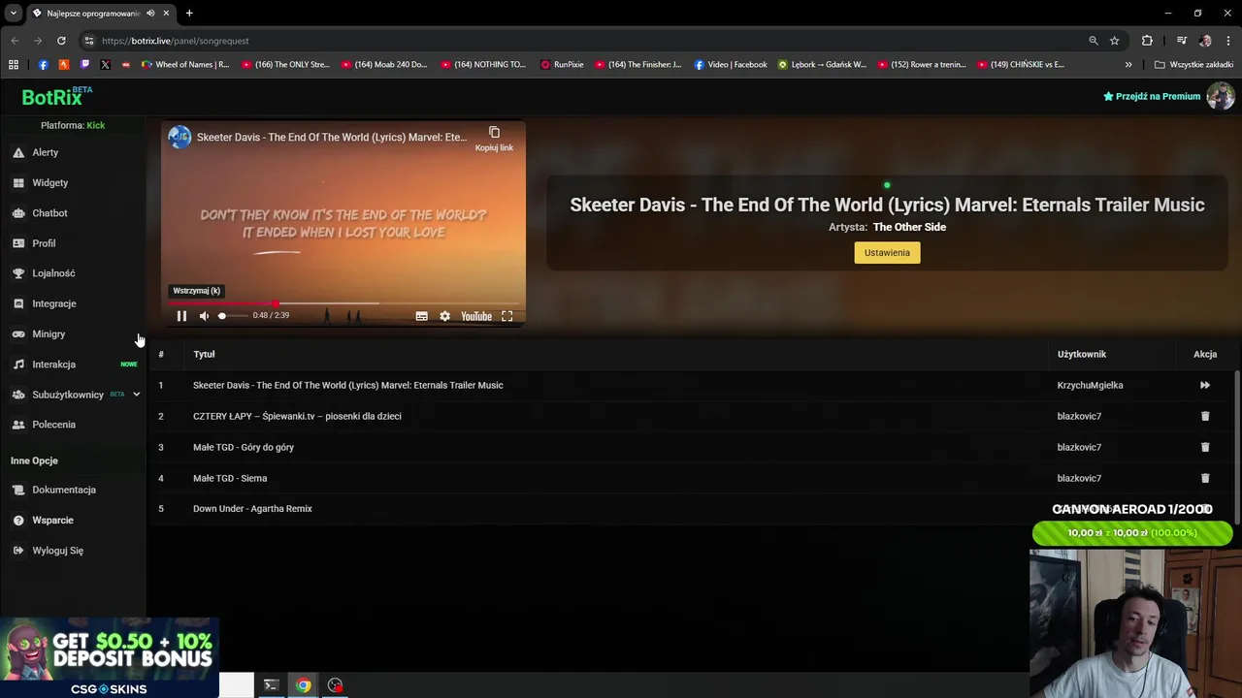
Task: Seek on the video progress bar
Action: coord(343,303)
